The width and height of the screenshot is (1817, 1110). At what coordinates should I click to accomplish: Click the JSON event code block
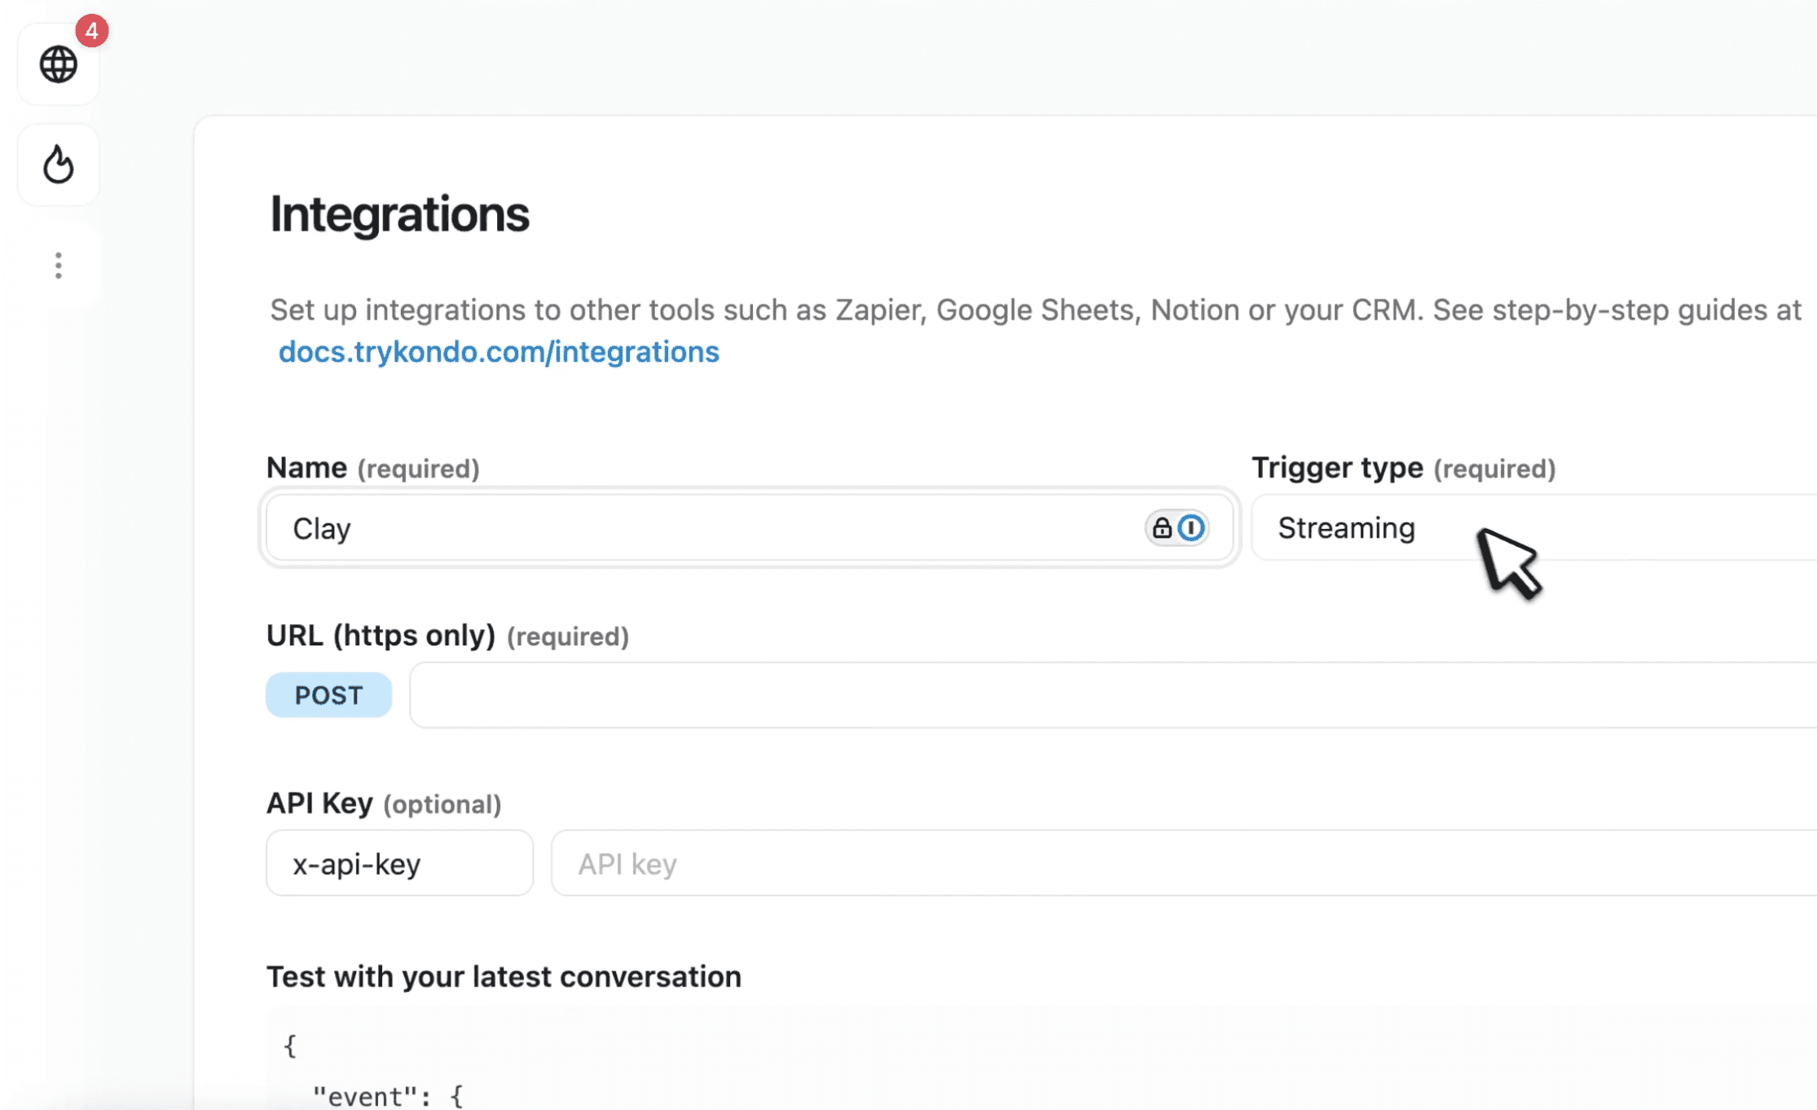pos(570,1068)
